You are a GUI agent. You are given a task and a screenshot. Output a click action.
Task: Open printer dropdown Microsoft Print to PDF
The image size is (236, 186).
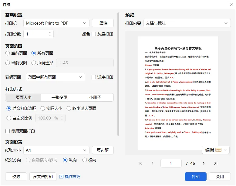click(x=56, y=23)
